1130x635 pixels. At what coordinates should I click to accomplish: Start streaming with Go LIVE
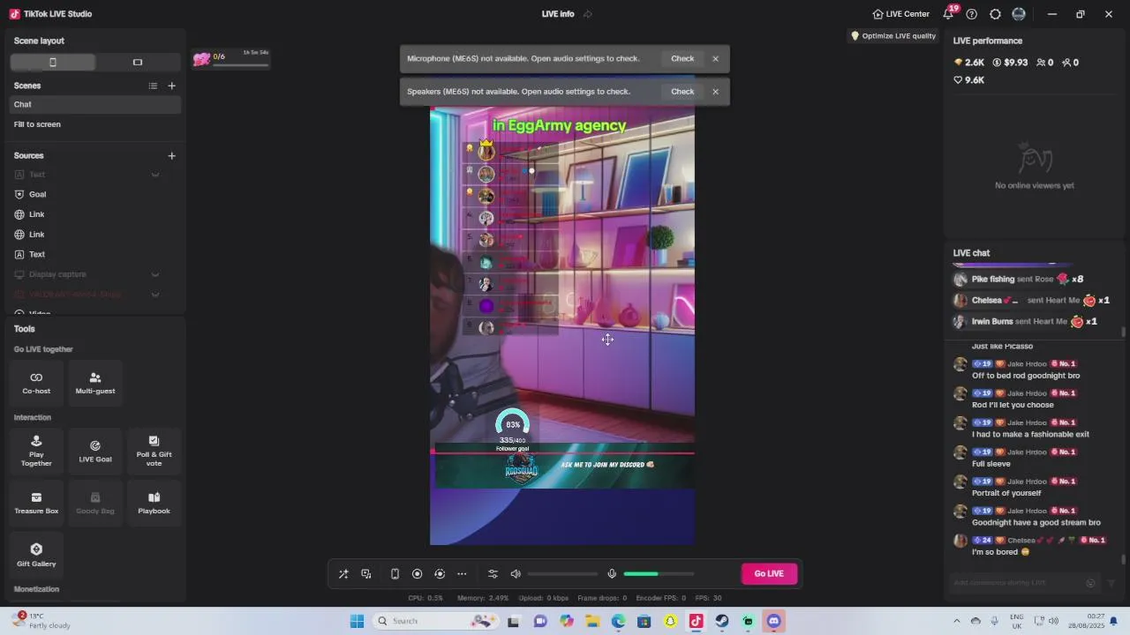[769, 573]
